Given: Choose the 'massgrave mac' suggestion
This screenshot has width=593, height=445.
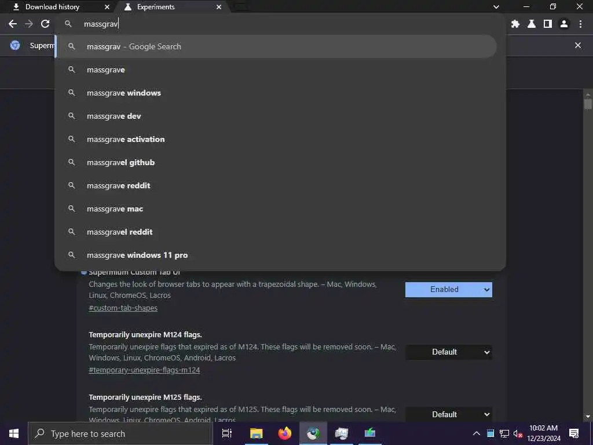Looking at the screenshot, I should coord(276,209).
